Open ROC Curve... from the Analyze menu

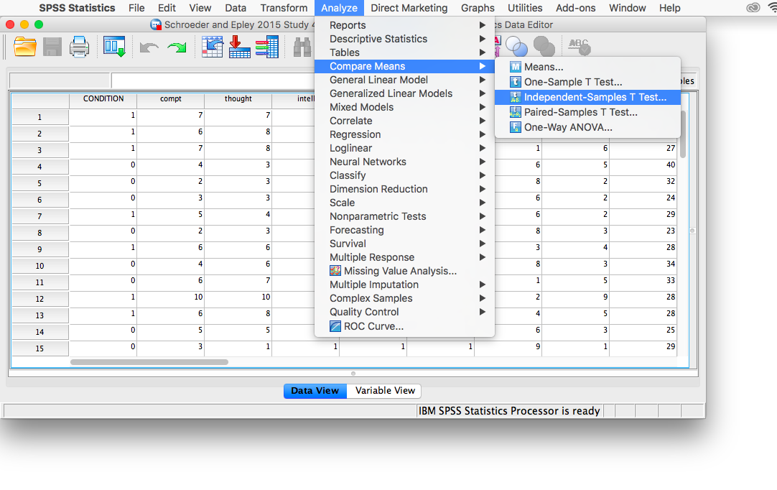tap(405, 326)
